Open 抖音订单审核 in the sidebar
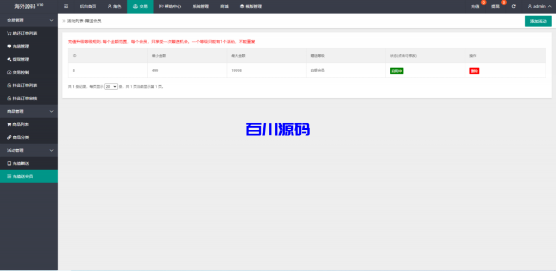This screenshot has width=556, height=271. coord(29,98)
